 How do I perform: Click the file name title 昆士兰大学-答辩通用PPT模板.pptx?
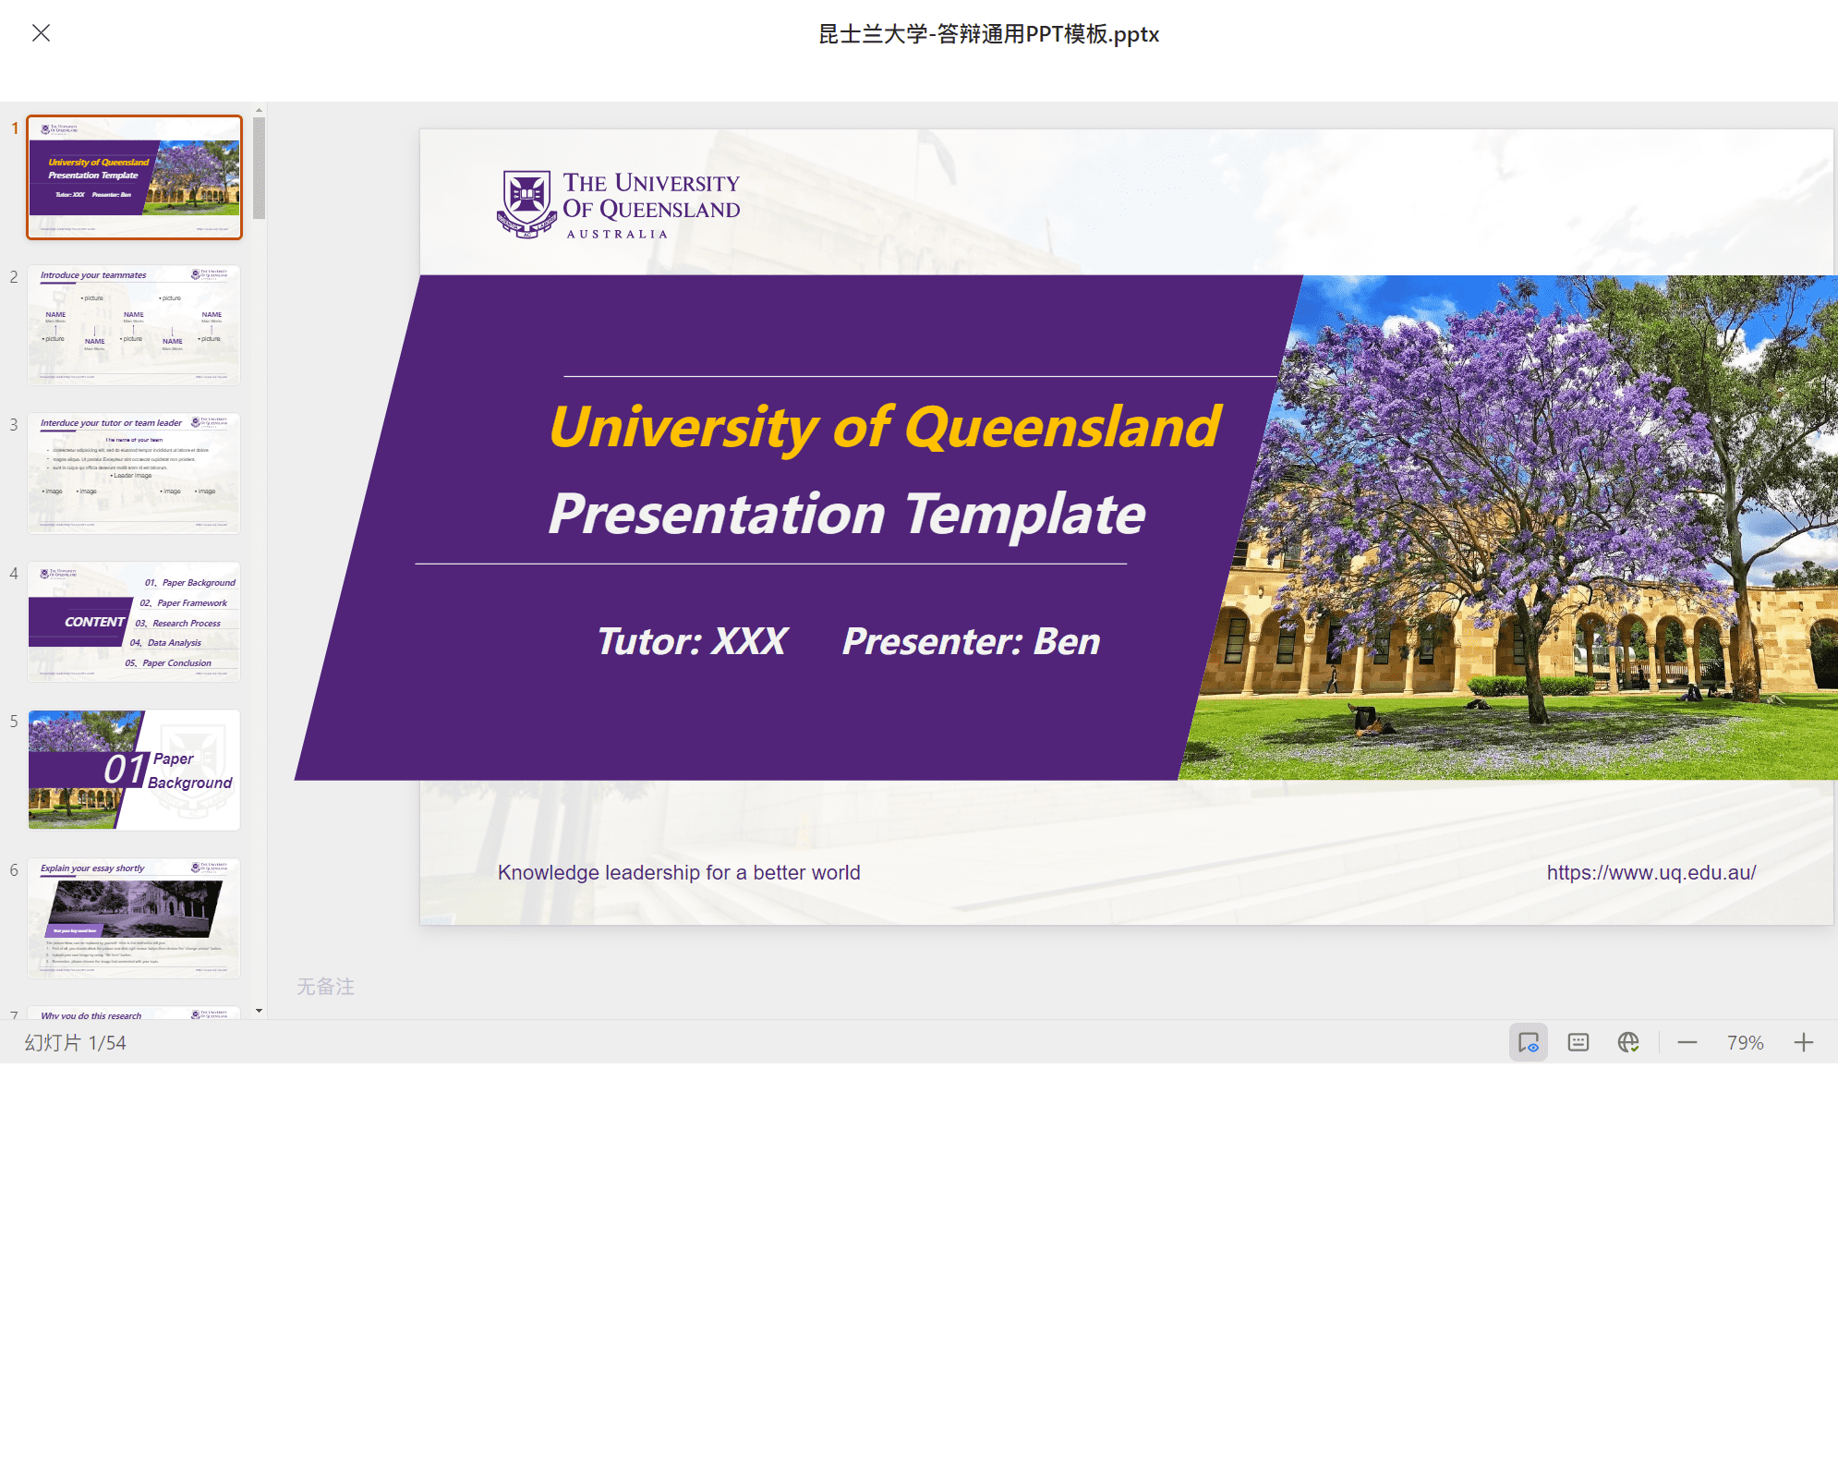[x=988, y=34]
